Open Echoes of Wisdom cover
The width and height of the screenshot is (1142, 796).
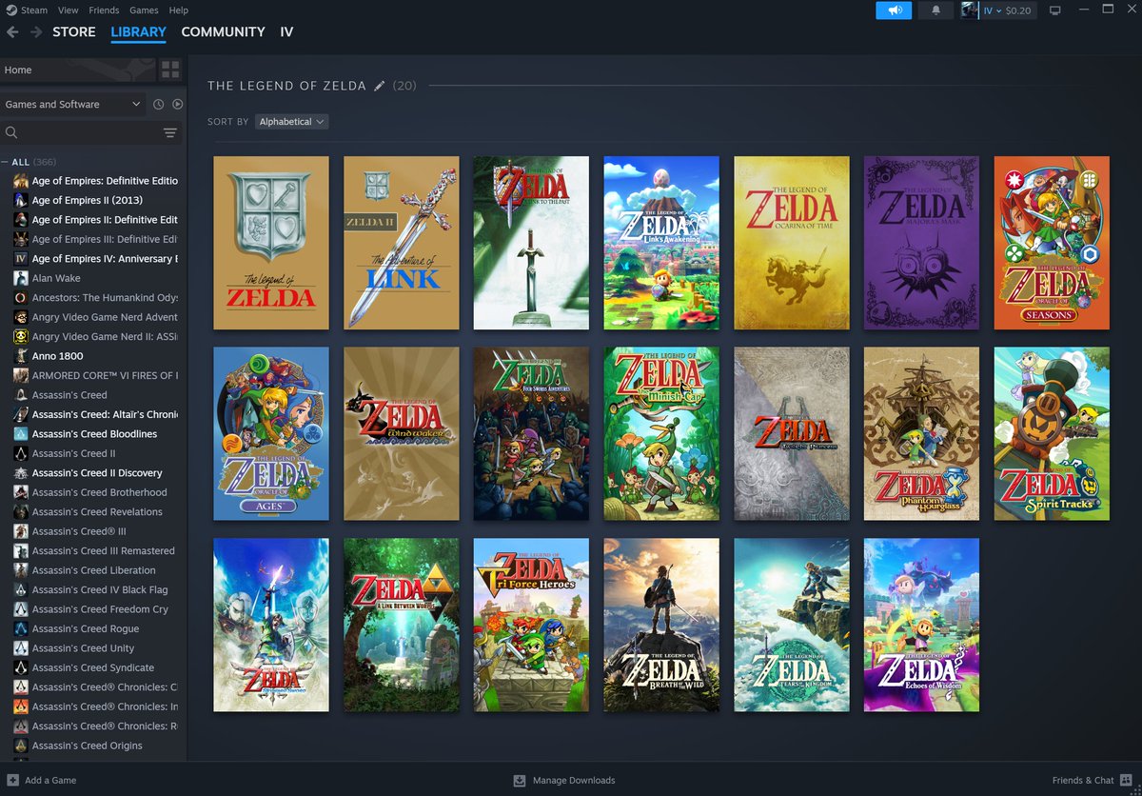921,625
